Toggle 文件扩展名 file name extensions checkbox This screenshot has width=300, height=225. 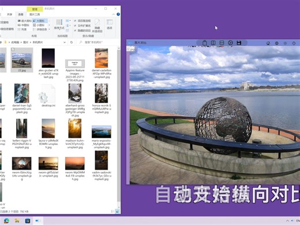point(82,25)
